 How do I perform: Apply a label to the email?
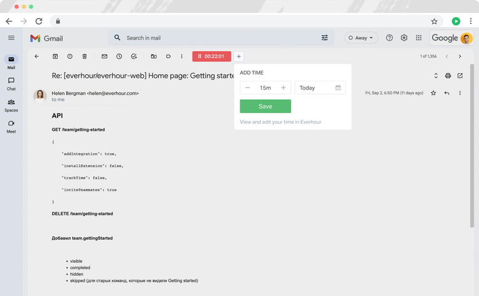pyautogui.click(x=168, y=56)
